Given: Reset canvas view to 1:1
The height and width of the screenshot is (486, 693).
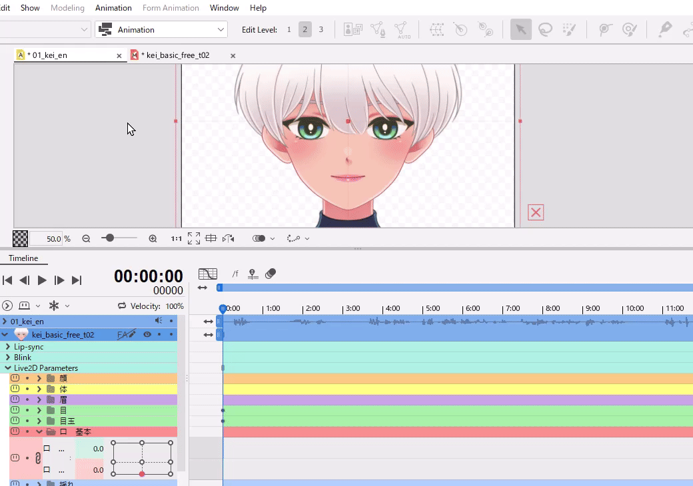Looking at the screenshot, I should tap(176, 238).
